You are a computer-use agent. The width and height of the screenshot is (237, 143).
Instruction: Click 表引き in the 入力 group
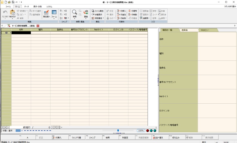(x=162, y=15)
